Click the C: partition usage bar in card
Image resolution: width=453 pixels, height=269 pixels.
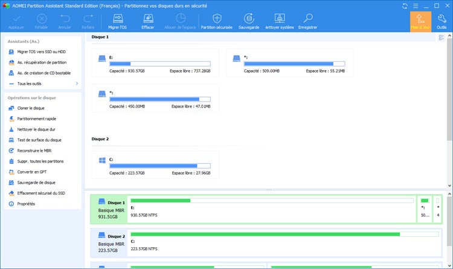(160, 166)
